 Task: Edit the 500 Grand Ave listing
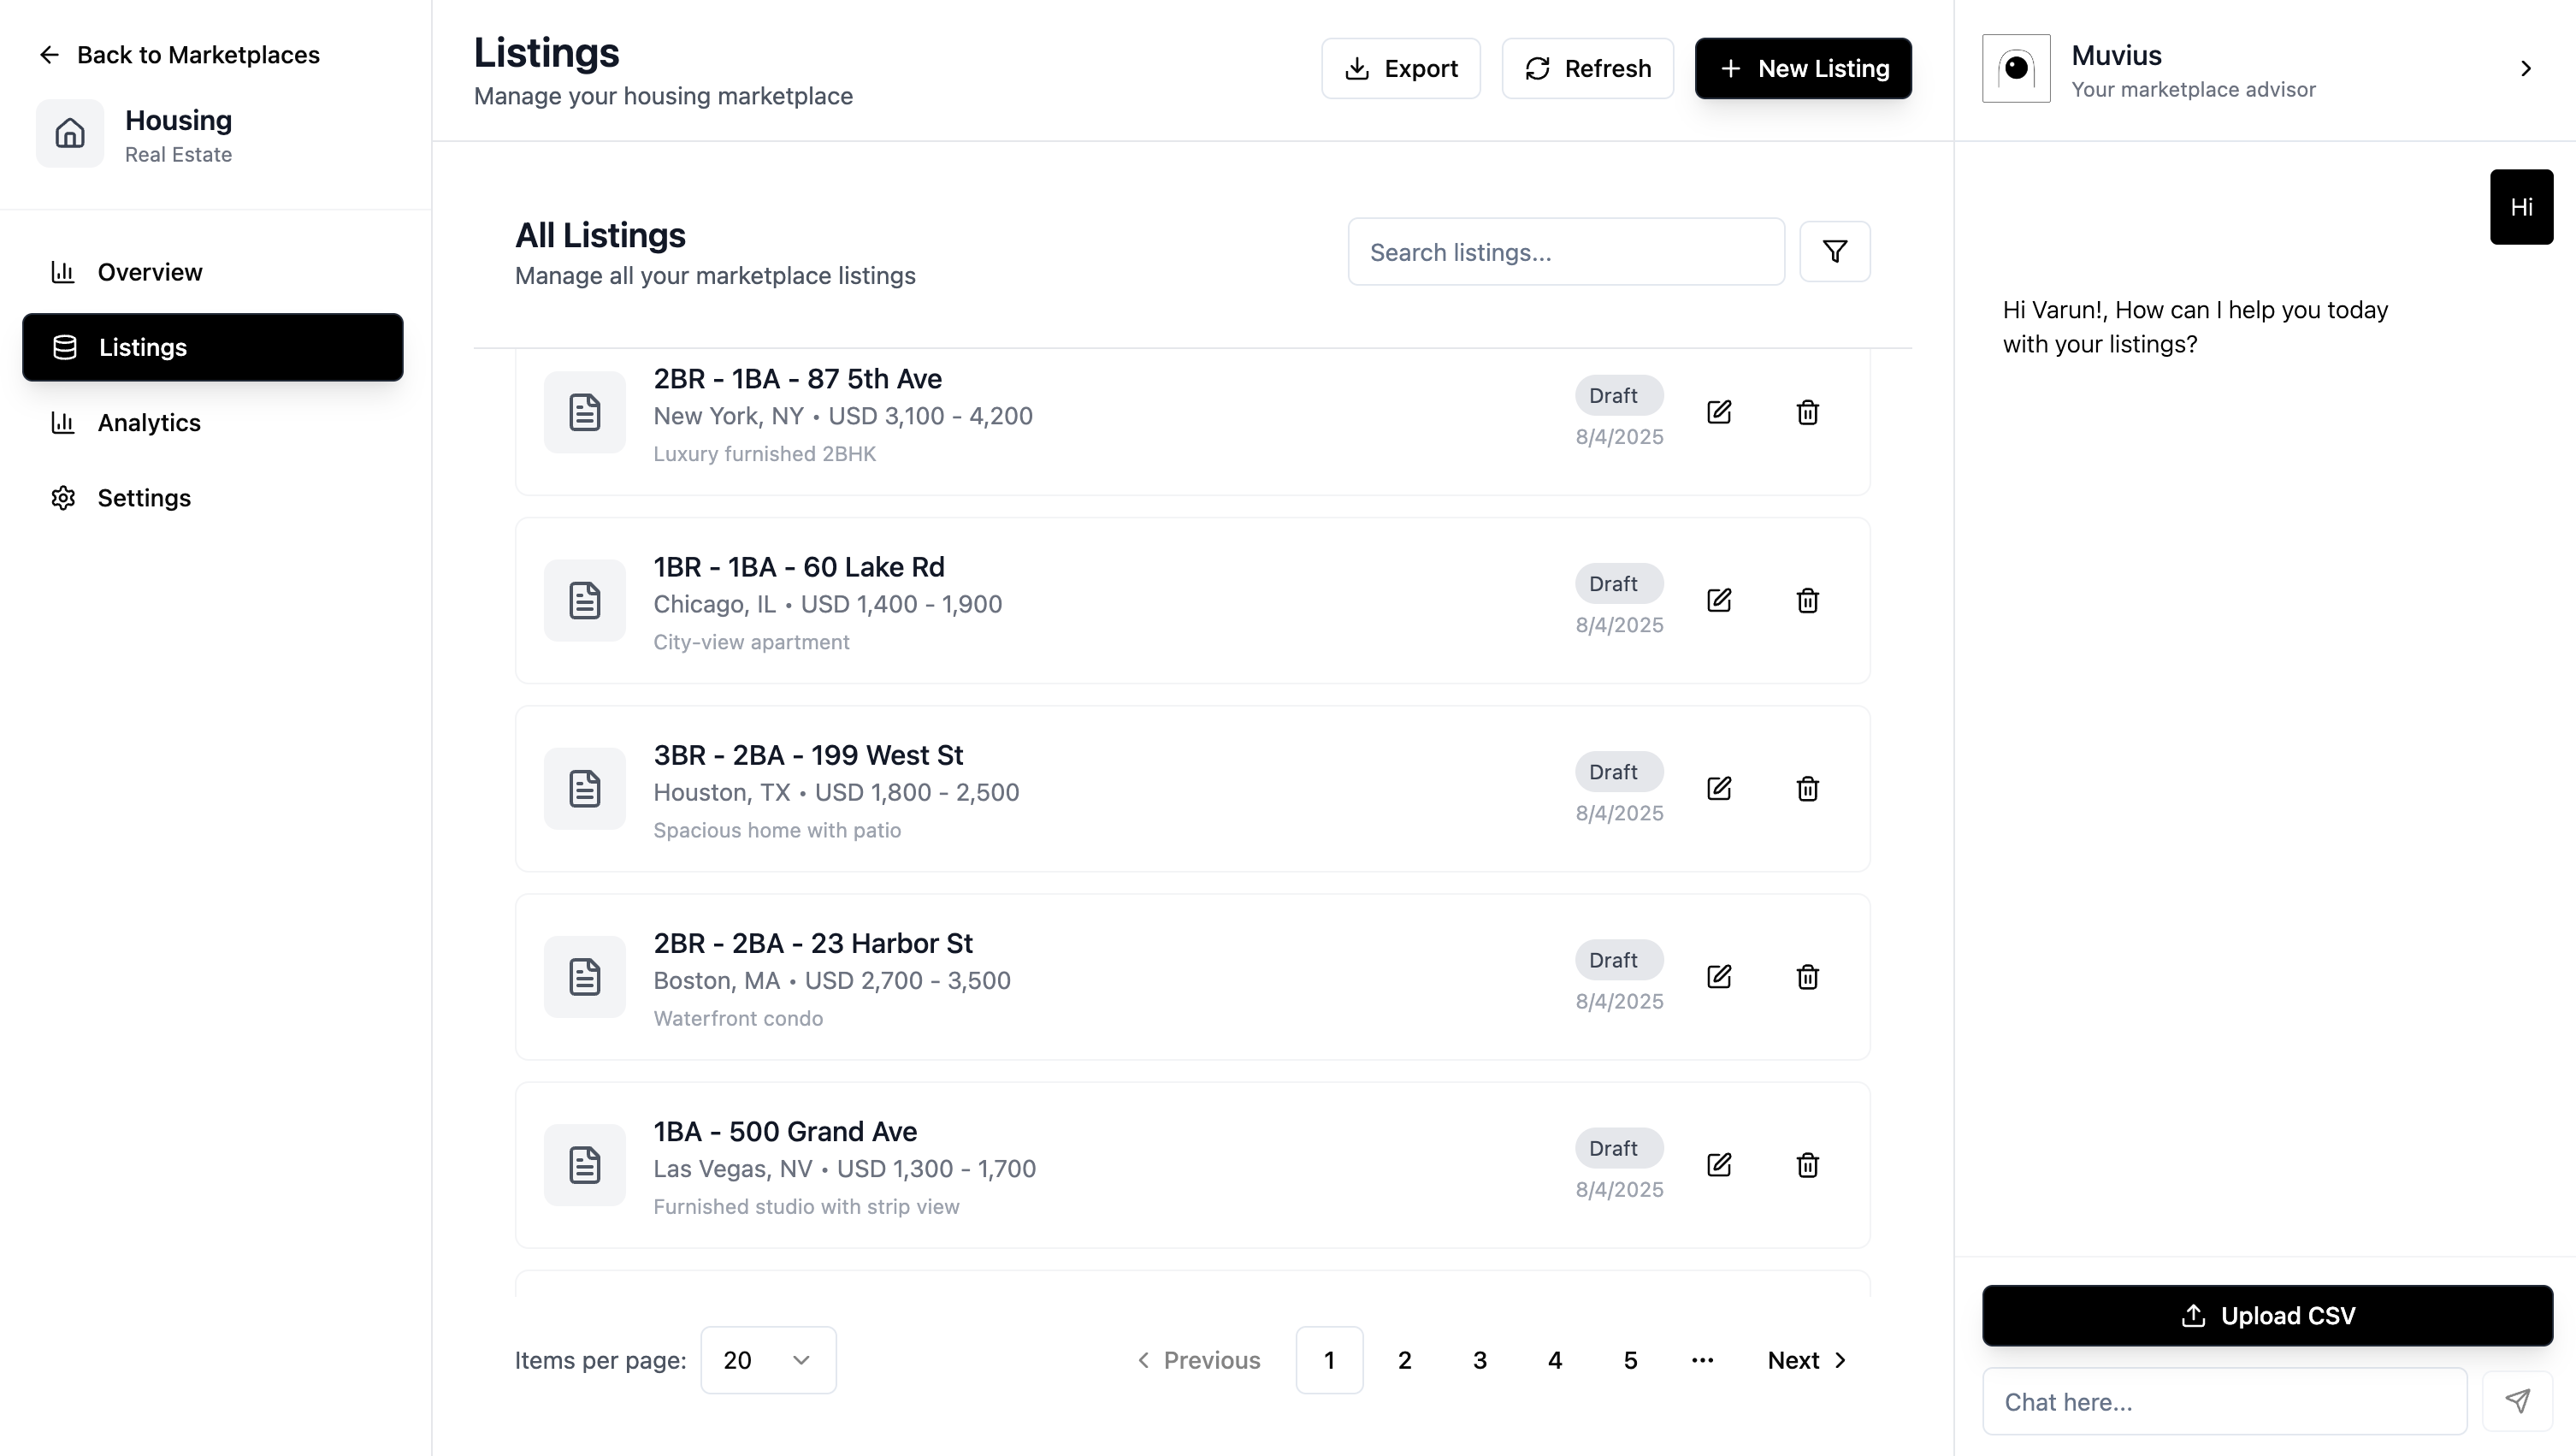pos(1718,1164)
